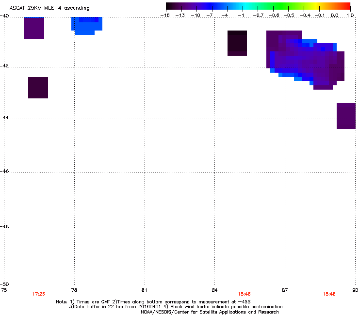The image size is (359, 315).
Task: Click the -40 latitude axis label
Action: [4, 16]
